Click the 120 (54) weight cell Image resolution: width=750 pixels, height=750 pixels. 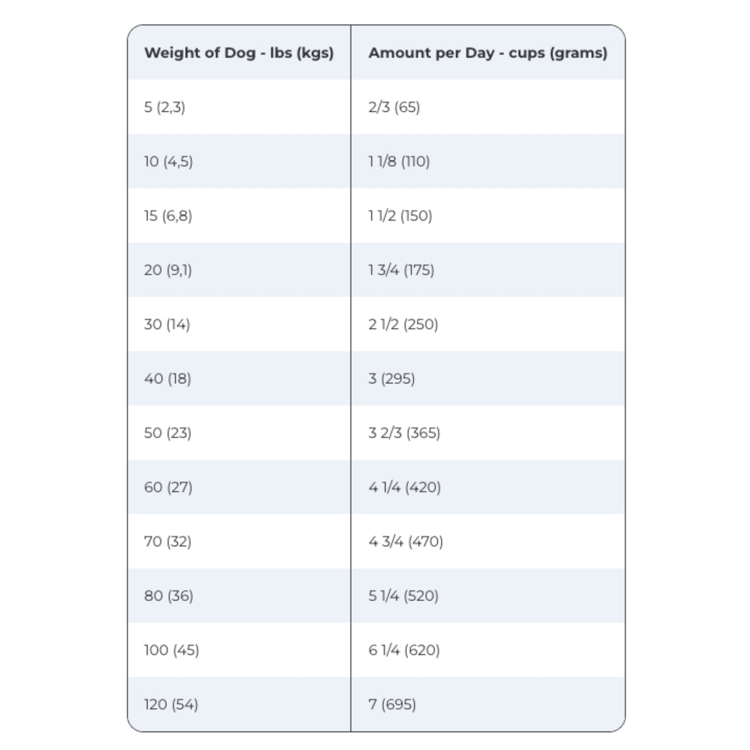pyautogui.click(x=171, y=705)
